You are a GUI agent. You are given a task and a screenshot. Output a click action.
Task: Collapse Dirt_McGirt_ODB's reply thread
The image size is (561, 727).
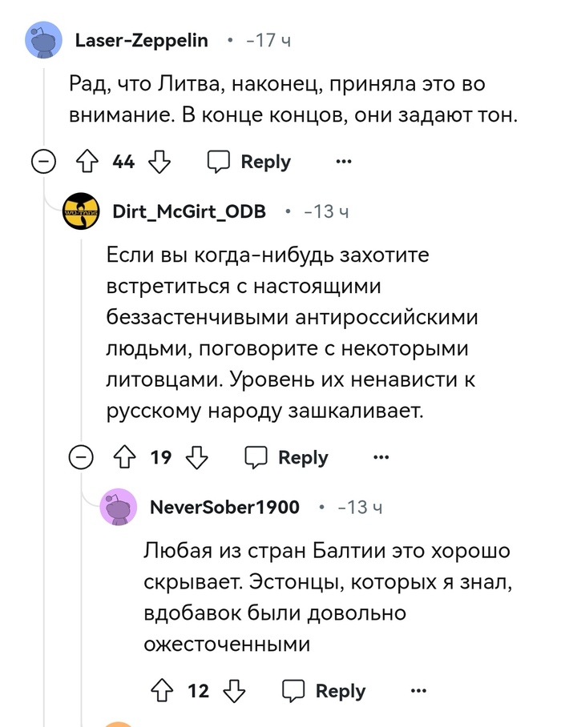pos(80,457)
